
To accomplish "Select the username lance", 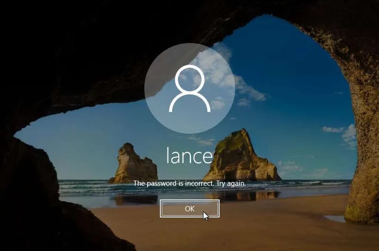I will coord(189,155).
